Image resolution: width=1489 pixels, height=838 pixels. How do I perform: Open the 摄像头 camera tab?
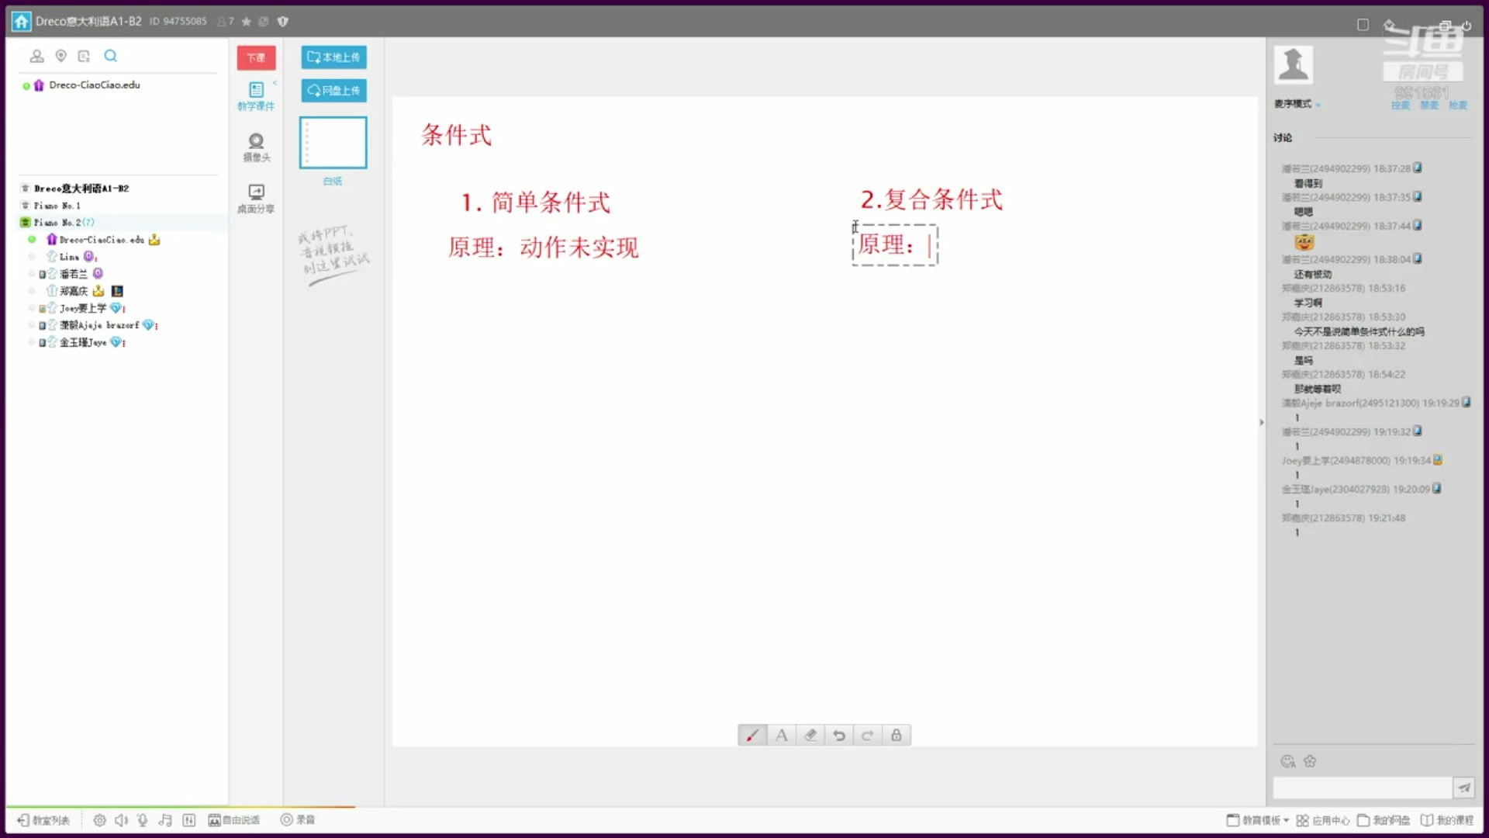pos(257,147)
